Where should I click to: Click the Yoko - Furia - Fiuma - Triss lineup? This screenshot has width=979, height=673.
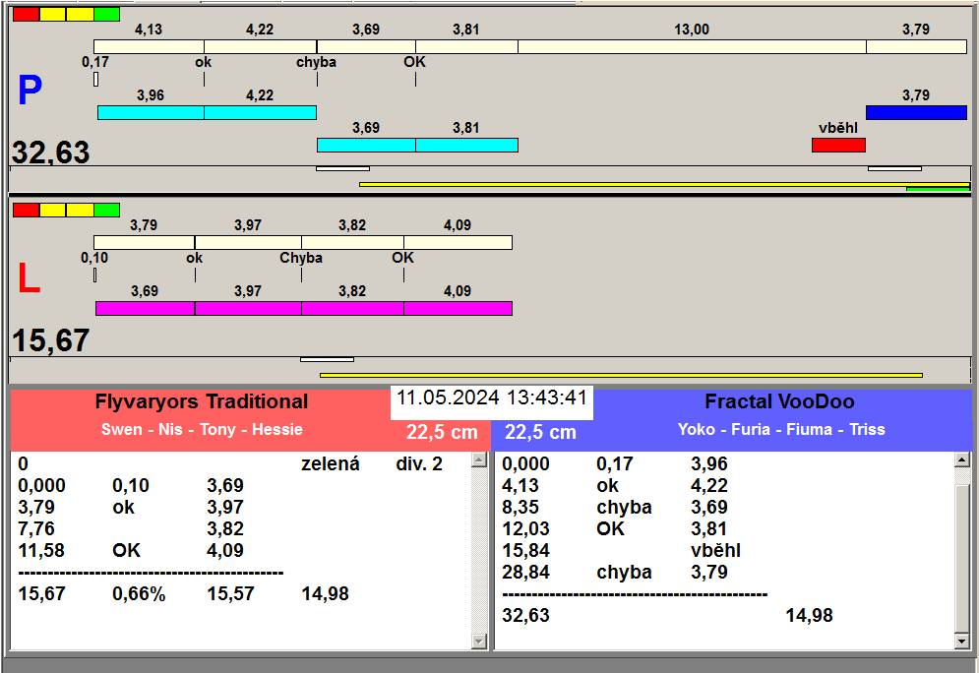coord(781,430)
